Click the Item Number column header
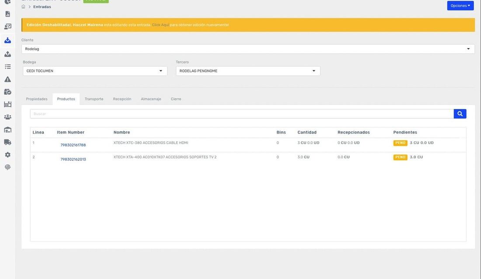This screenshot has height=279, width=481. point(70,133)
